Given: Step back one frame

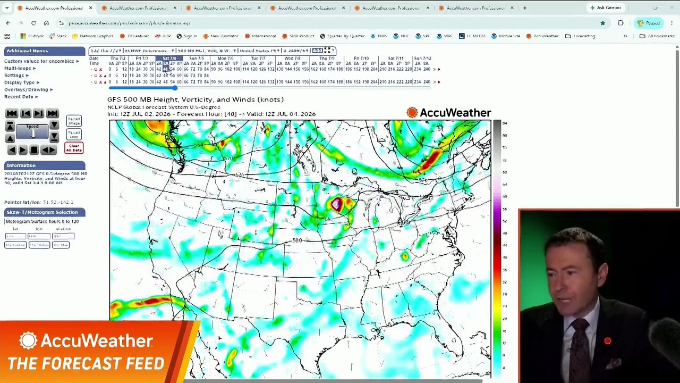Looking at the screenshot, I should (25, 113).
